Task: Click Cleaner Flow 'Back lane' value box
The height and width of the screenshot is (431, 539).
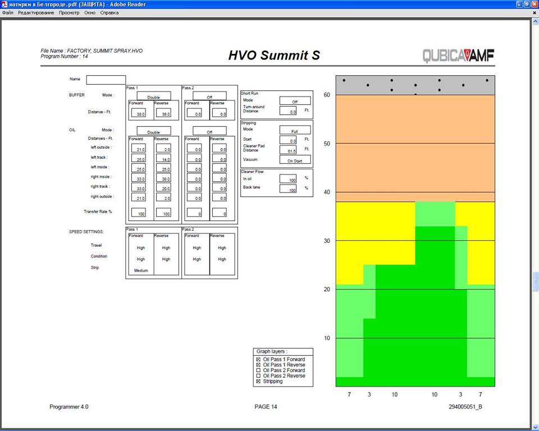Action: tap(288, 189)
